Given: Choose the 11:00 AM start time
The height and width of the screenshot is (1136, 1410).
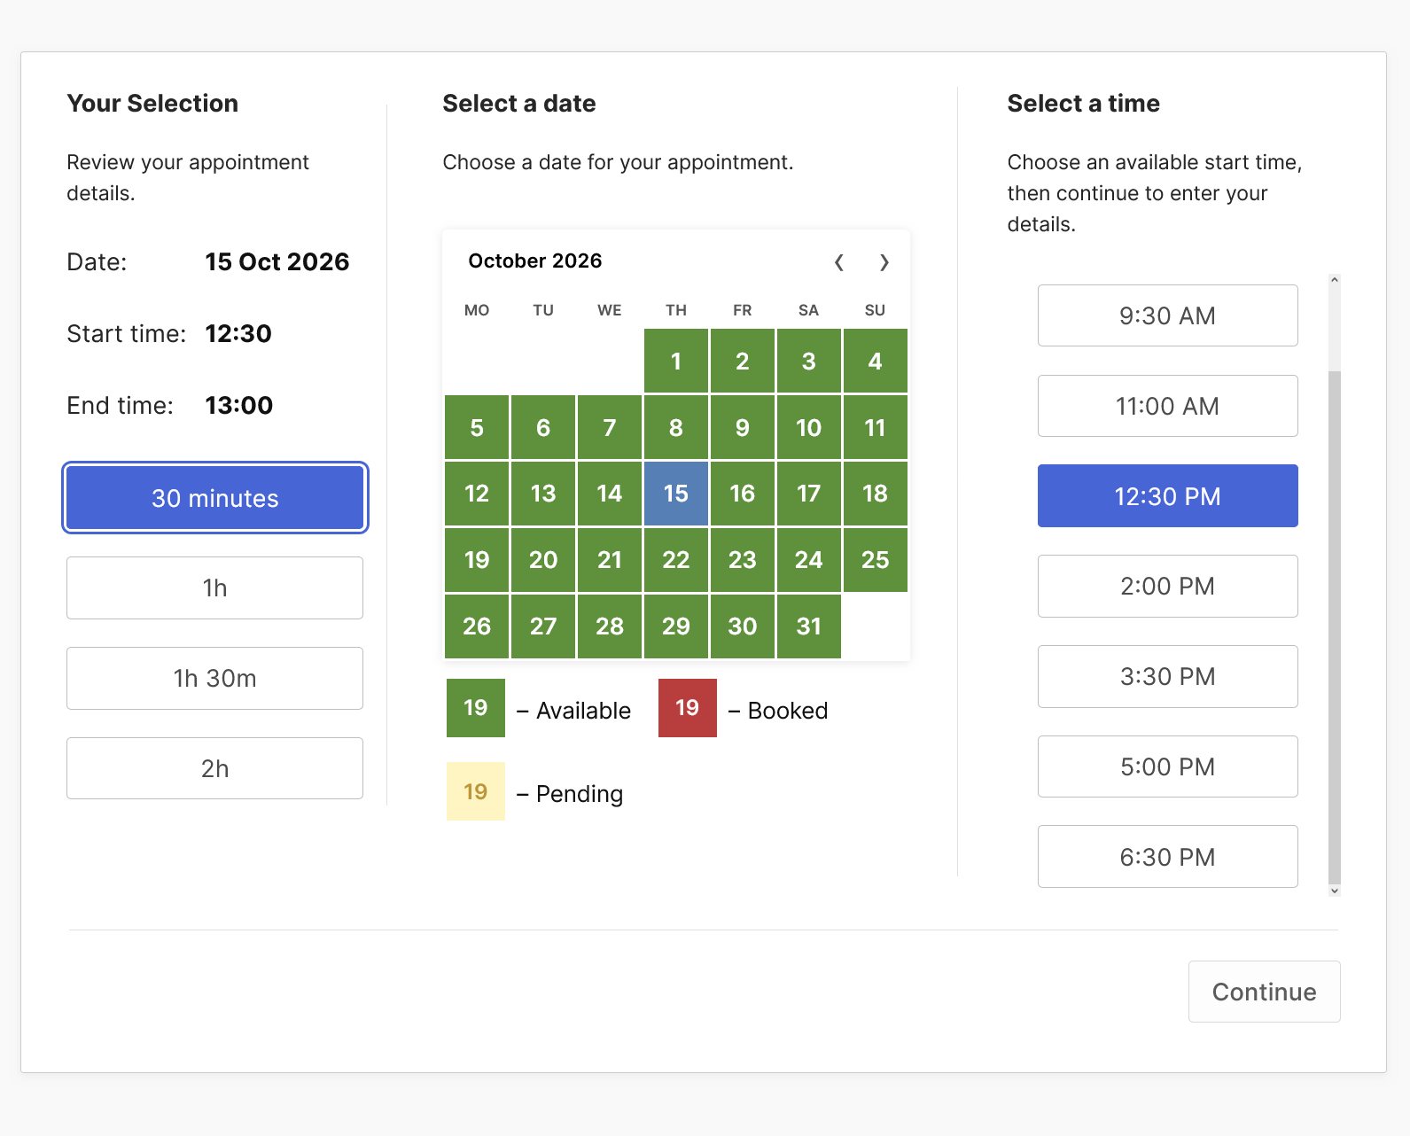Looking at the screenshot, I should (1168, 406).
